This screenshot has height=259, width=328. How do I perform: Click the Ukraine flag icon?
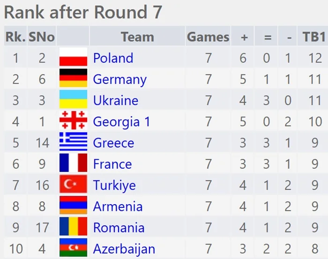click(73, 100)
